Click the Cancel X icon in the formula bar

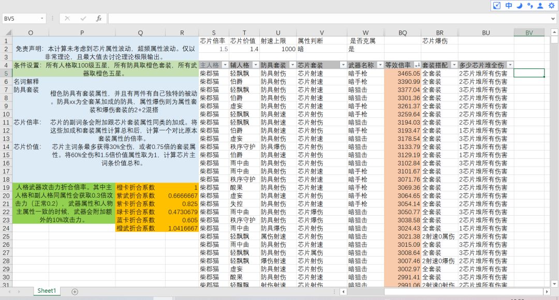[x=67, y=18]
